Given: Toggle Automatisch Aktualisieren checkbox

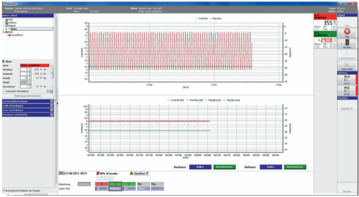Looking at the screenshot, I should [4, 91].
